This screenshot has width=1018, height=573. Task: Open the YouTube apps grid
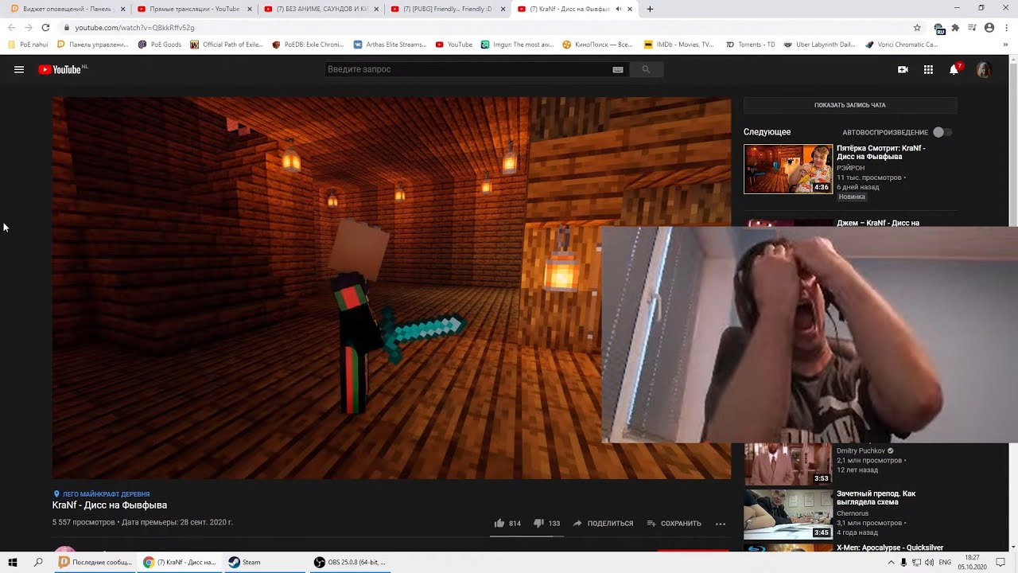pyautogui.click(x=928, y=69)
